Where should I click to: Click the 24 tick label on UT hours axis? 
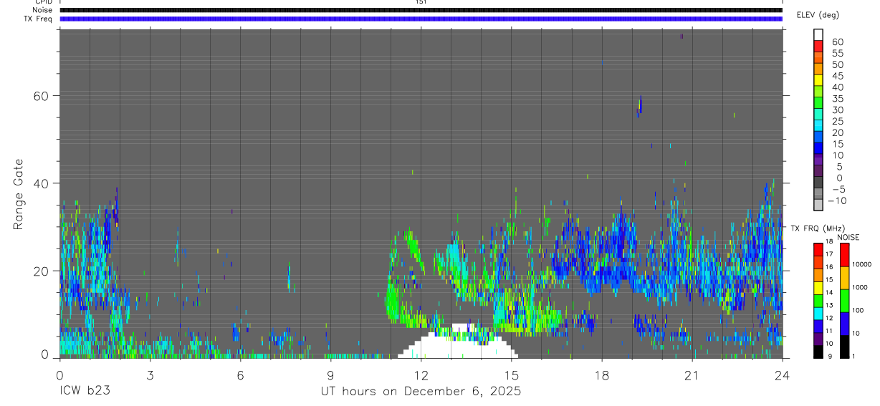782,374
